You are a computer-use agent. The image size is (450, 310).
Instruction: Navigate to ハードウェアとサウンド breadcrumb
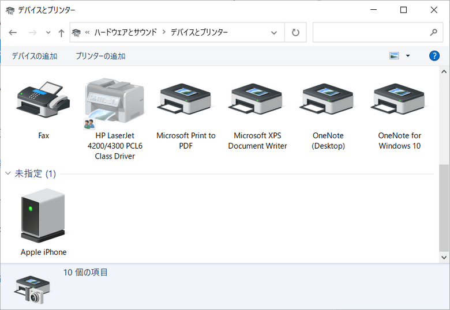click(126, 32)
